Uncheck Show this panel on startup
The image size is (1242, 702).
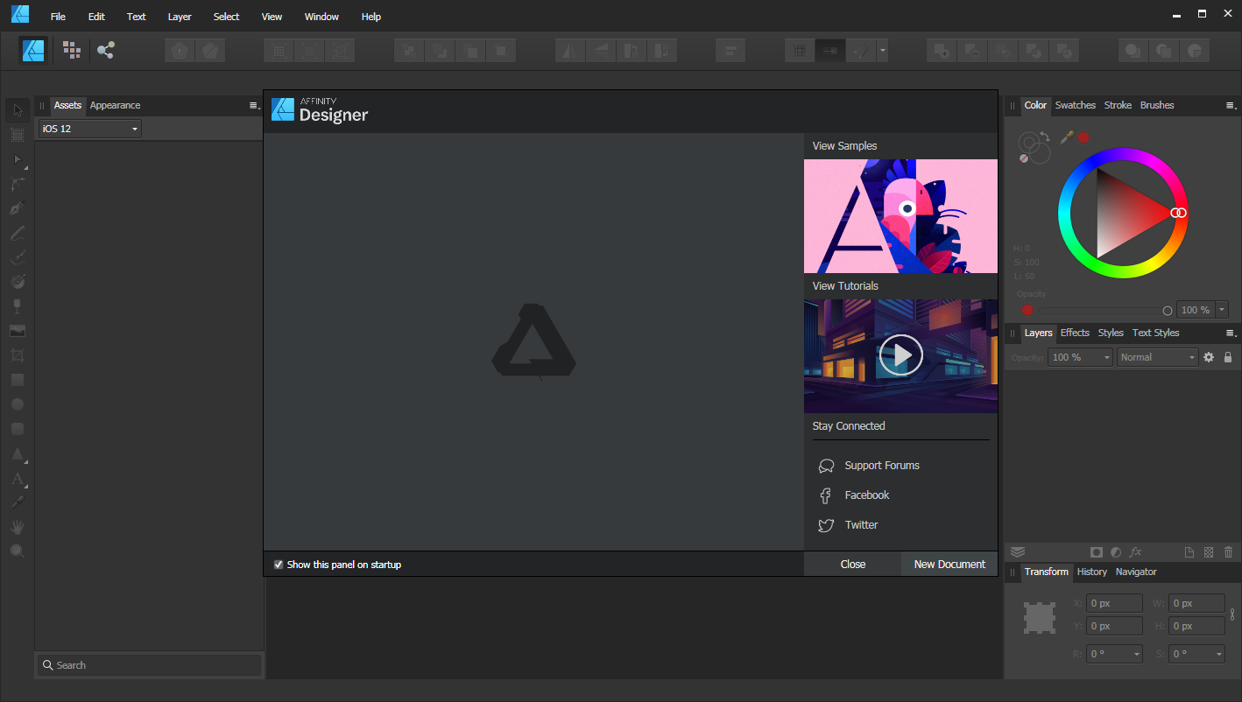(x=279, y=565)
